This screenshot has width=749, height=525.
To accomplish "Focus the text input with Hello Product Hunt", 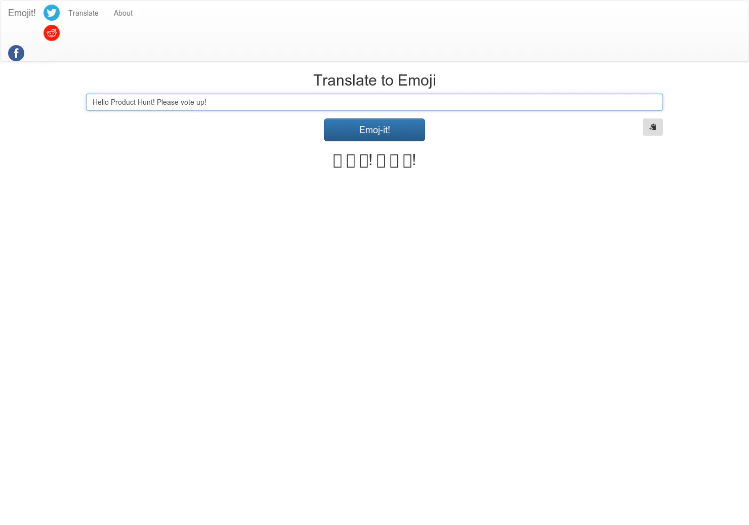I will click(374, 102).
